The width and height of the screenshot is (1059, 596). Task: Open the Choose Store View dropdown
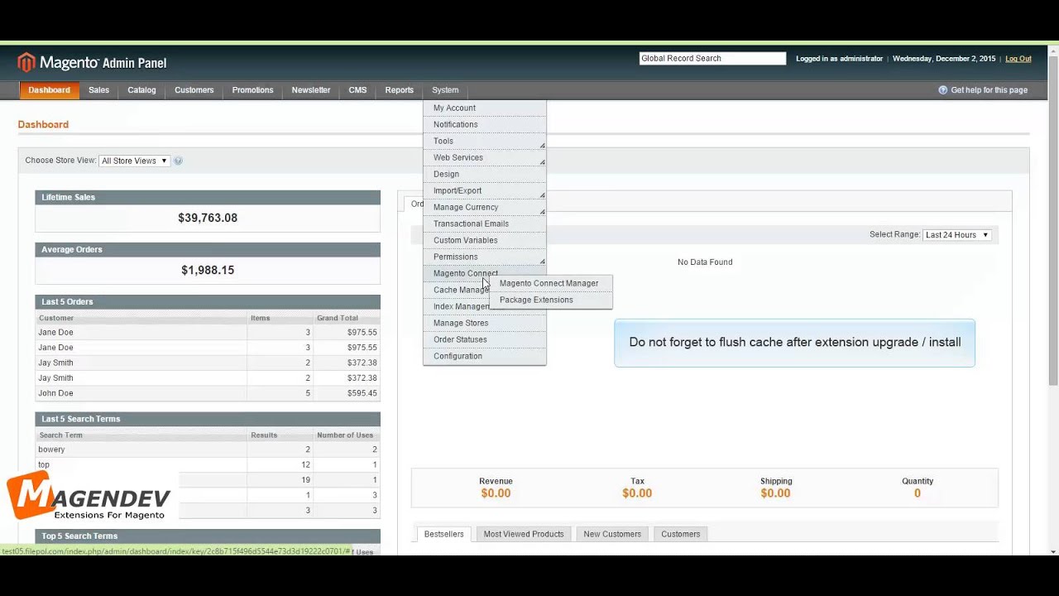point(134,161)
